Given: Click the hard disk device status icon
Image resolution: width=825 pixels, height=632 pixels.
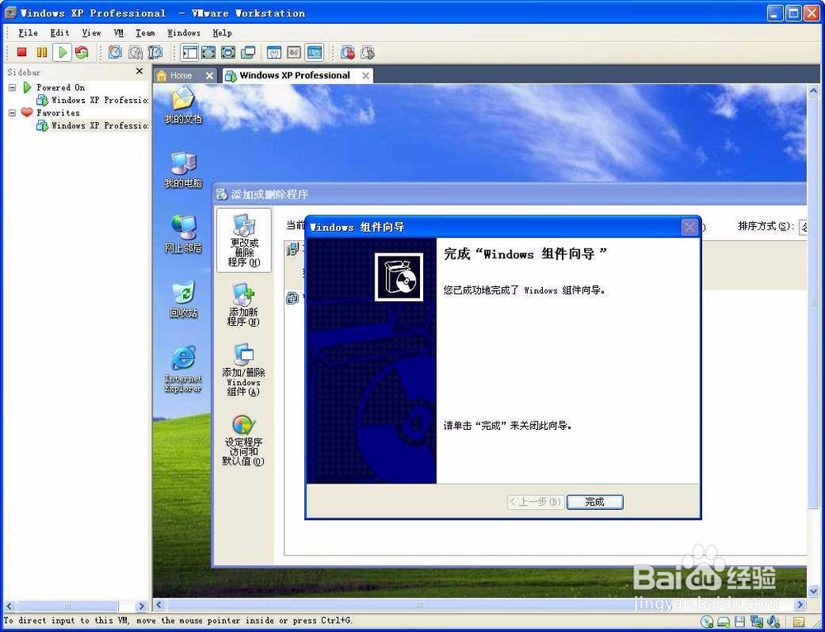Looking at the screenshot, I should pyautogui.click(x=724, y=621).
